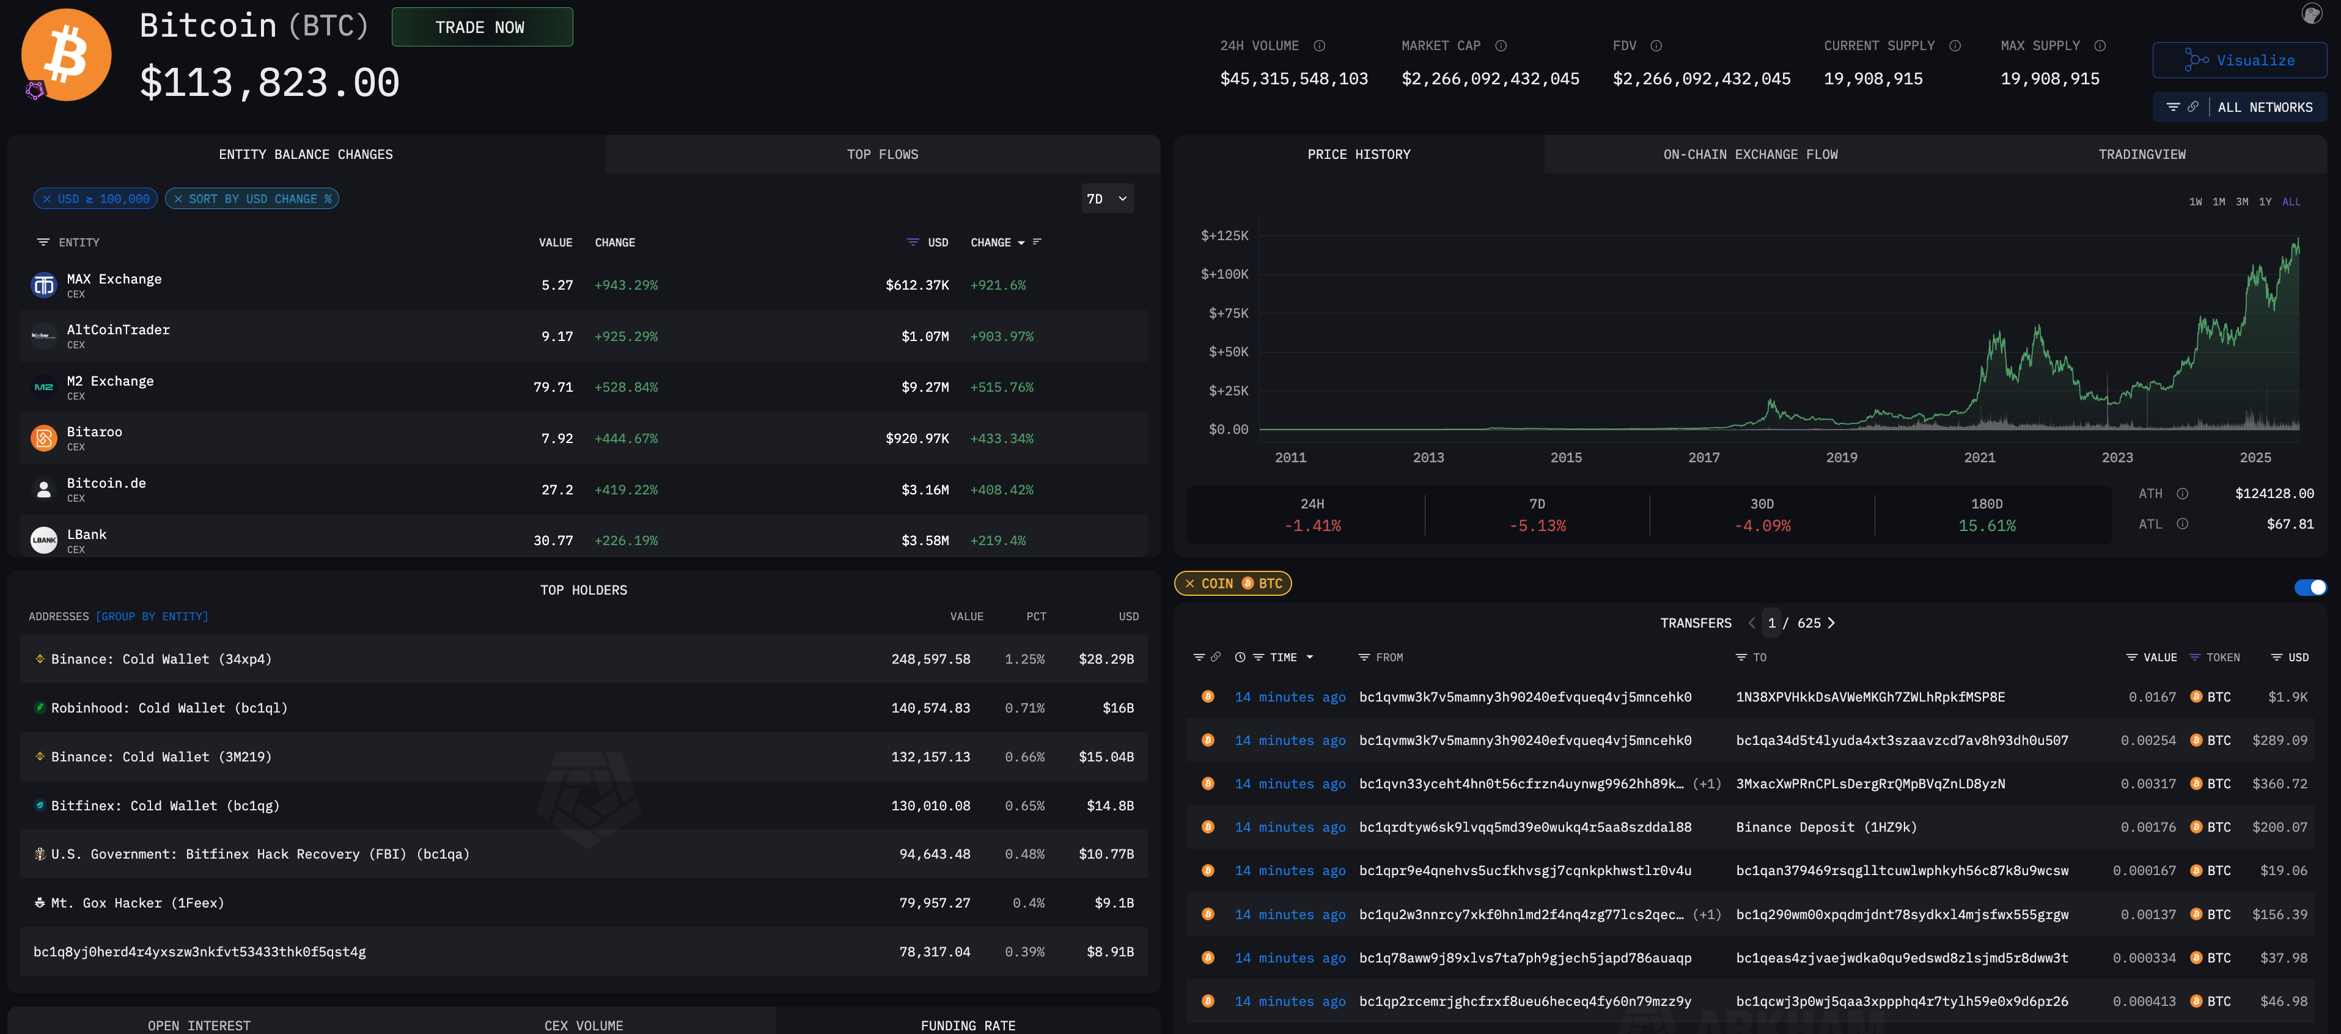Expand the (+1) senders on bc1qvn33 transfer
Viewport: 2341px width, 1034px height.
coord(1707,784)
